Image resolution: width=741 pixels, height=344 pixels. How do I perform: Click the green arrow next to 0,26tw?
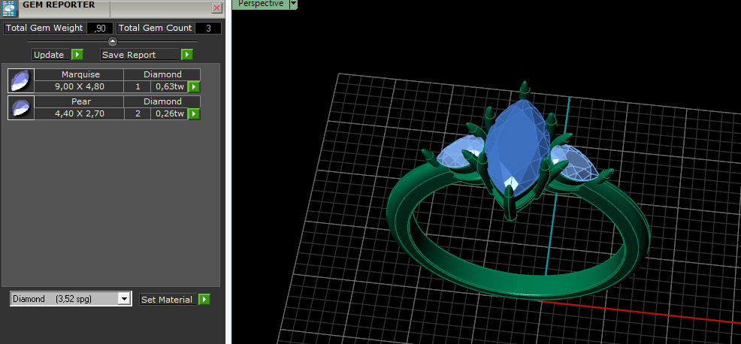pyautogui.click(x=194, y=114)
